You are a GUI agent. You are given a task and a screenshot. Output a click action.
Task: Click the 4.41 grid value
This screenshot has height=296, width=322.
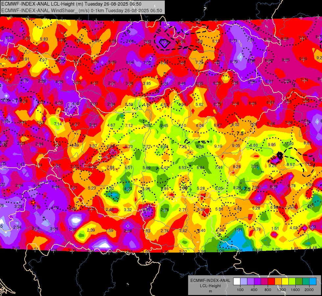[x=164, y=168]
